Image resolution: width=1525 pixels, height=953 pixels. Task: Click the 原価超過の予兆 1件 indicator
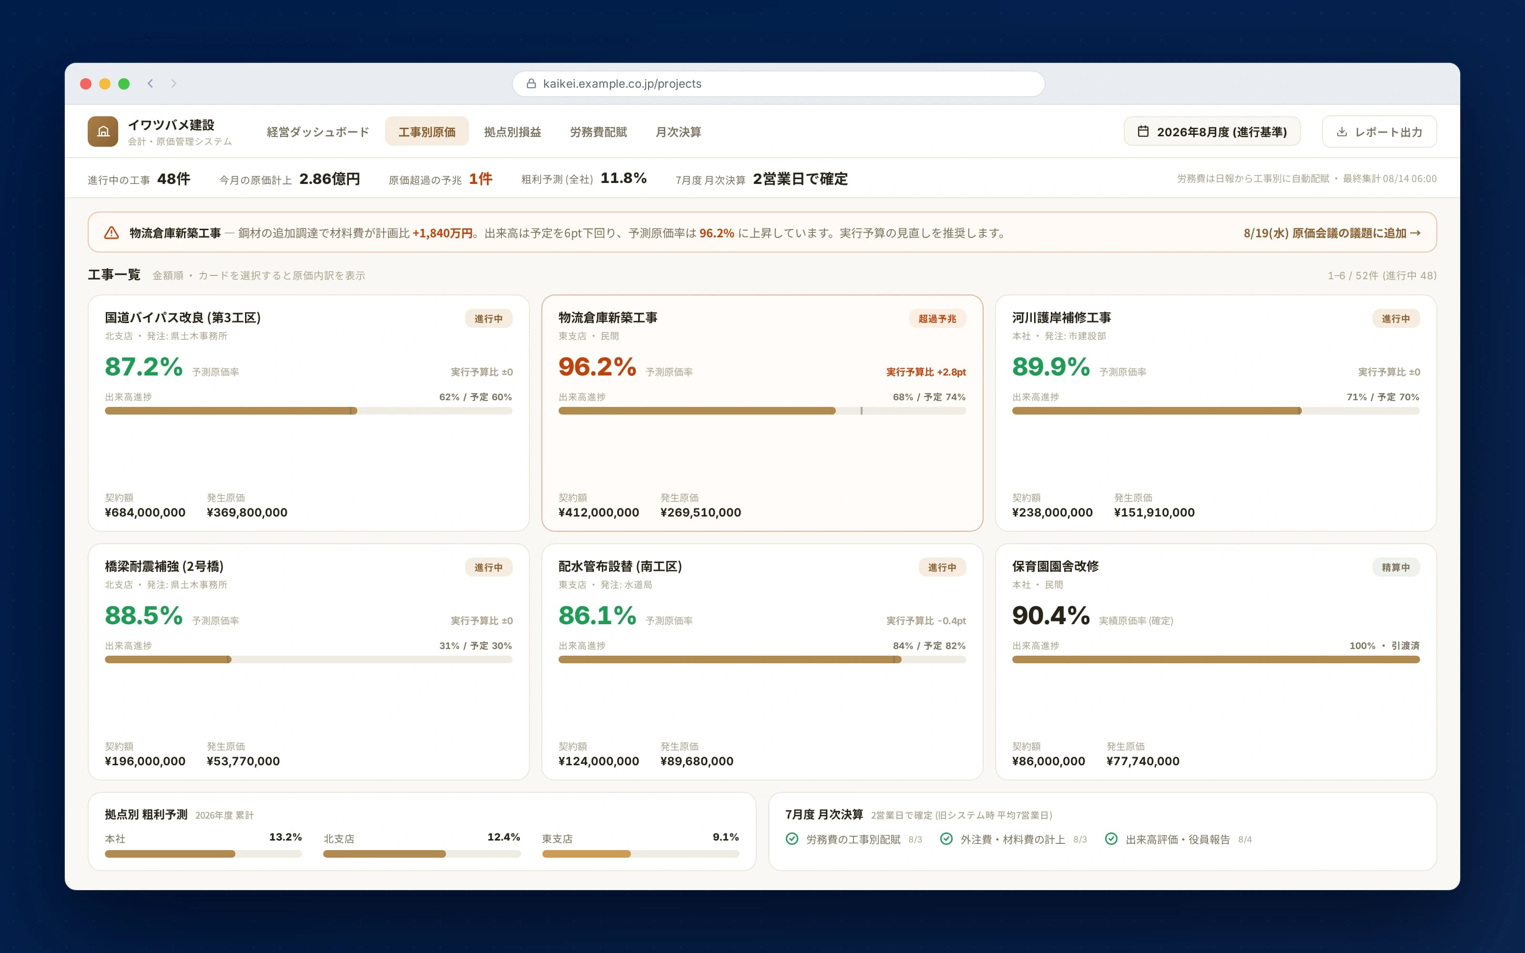click(x=440, y=179)
